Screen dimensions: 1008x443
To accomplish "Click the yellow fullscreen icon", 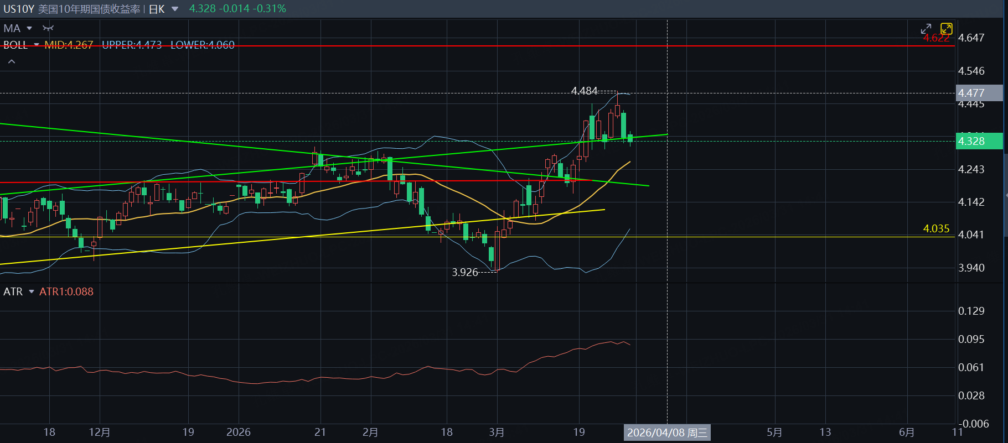I will pos(946,29).
